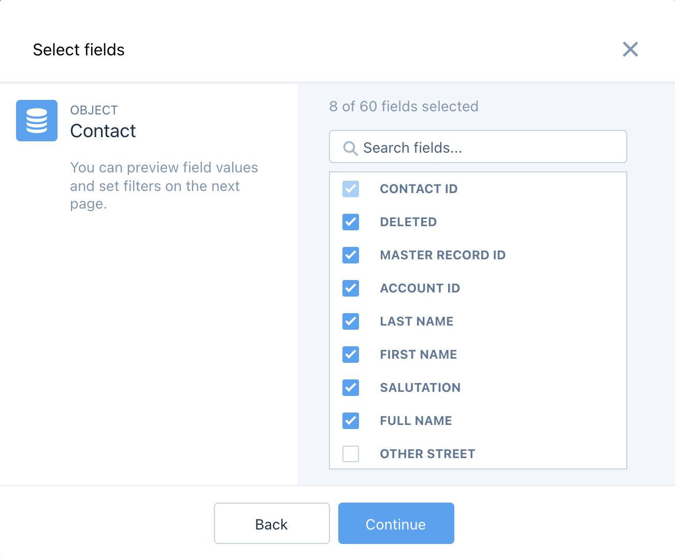Click the Master Record ID label

(442, 255)
